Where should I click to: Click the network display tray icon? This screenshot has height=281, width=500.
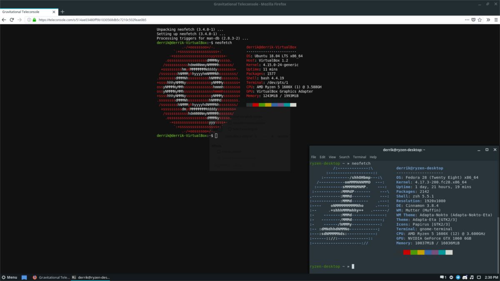coord(478,277)
